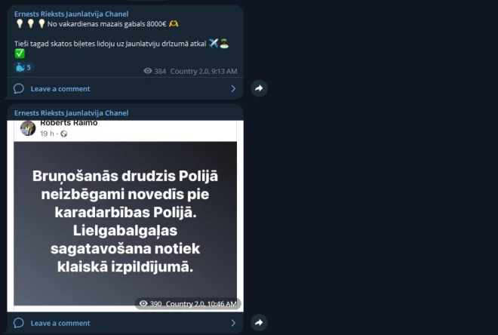Expand comments via chevron on the first post
Image resolution: width=498 pixels, height=335 pixels.
coord(233,88)
